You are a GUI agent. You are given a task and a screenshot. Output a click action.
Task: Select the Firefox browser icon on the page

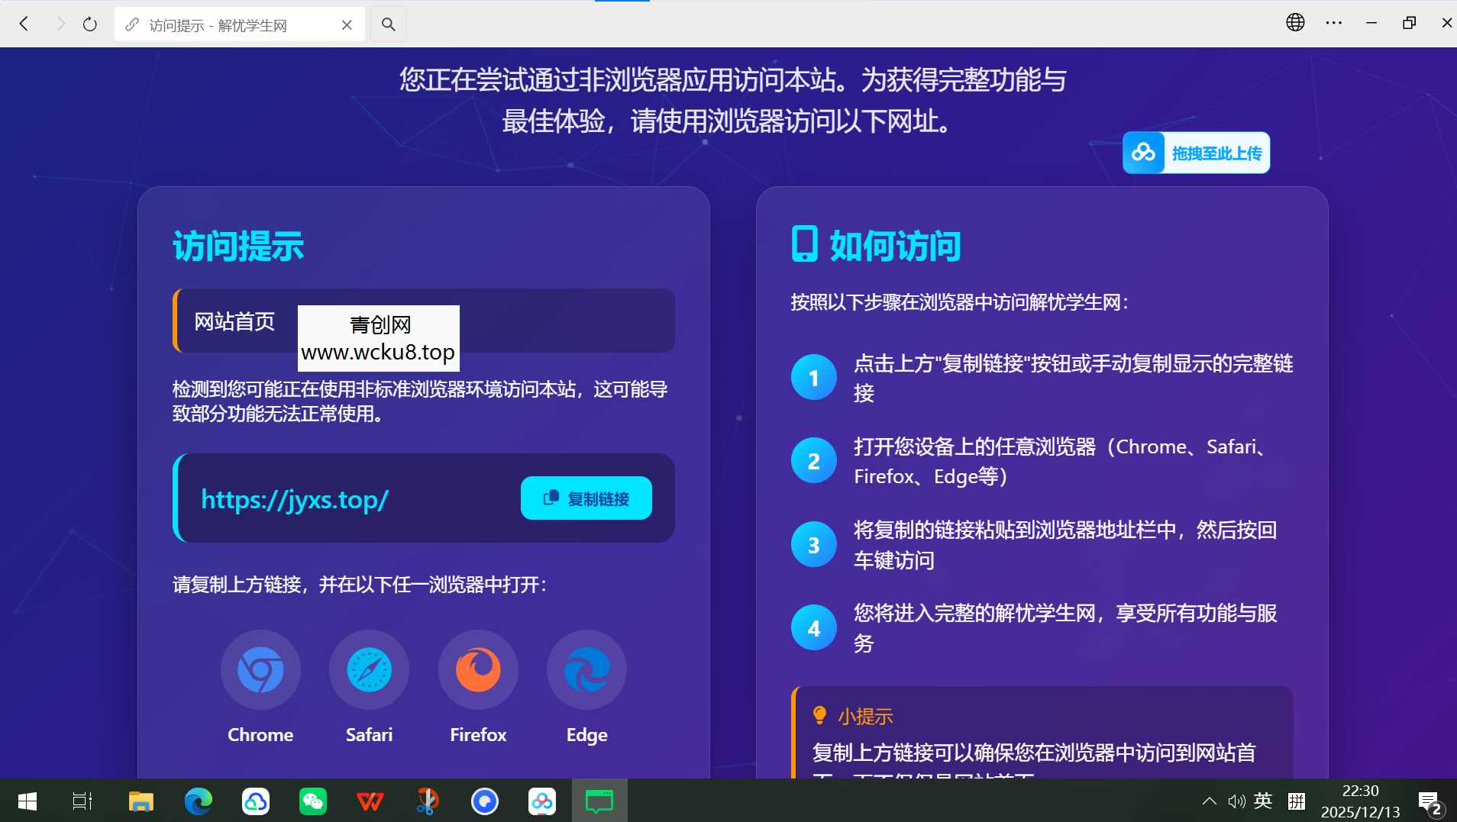pyautogui.click(x=477, y=669)
